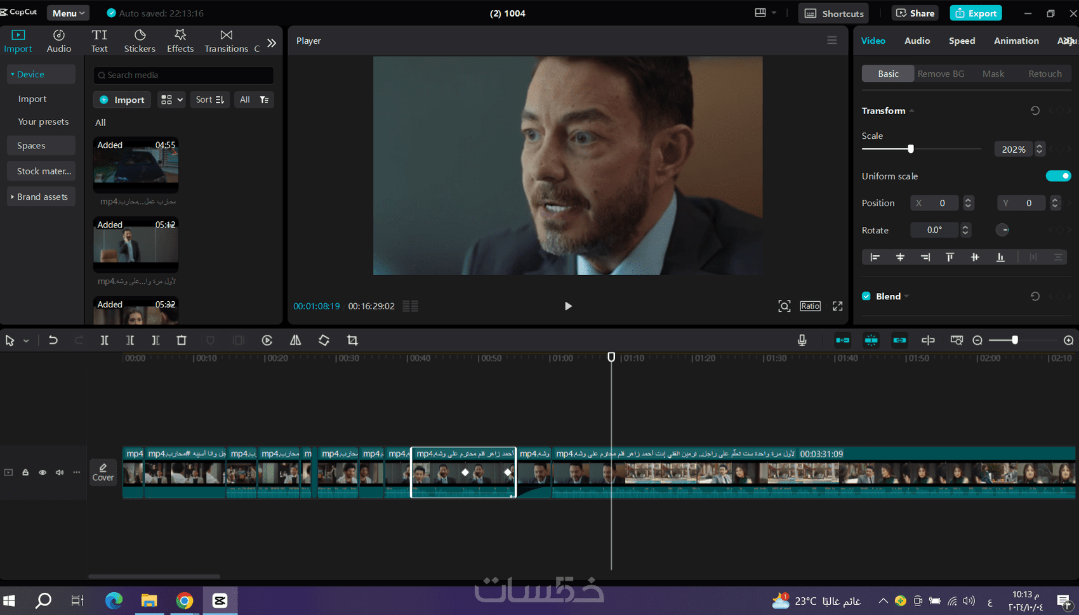Select the 04:55 media thumbnail

tap(136, 165)
